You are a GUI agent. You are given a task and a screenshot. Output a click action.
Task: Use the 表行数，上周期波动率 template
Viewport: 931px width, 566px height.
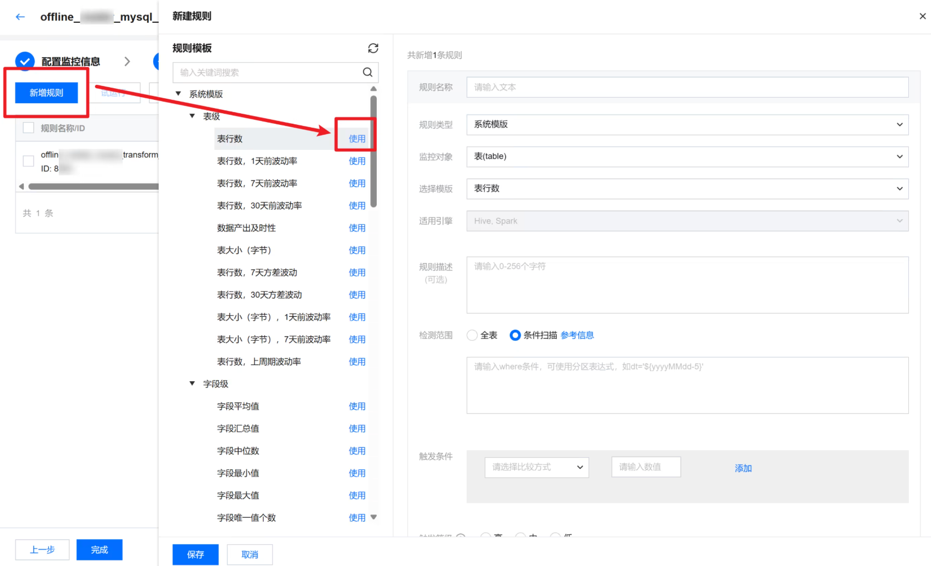click(357, 362)
